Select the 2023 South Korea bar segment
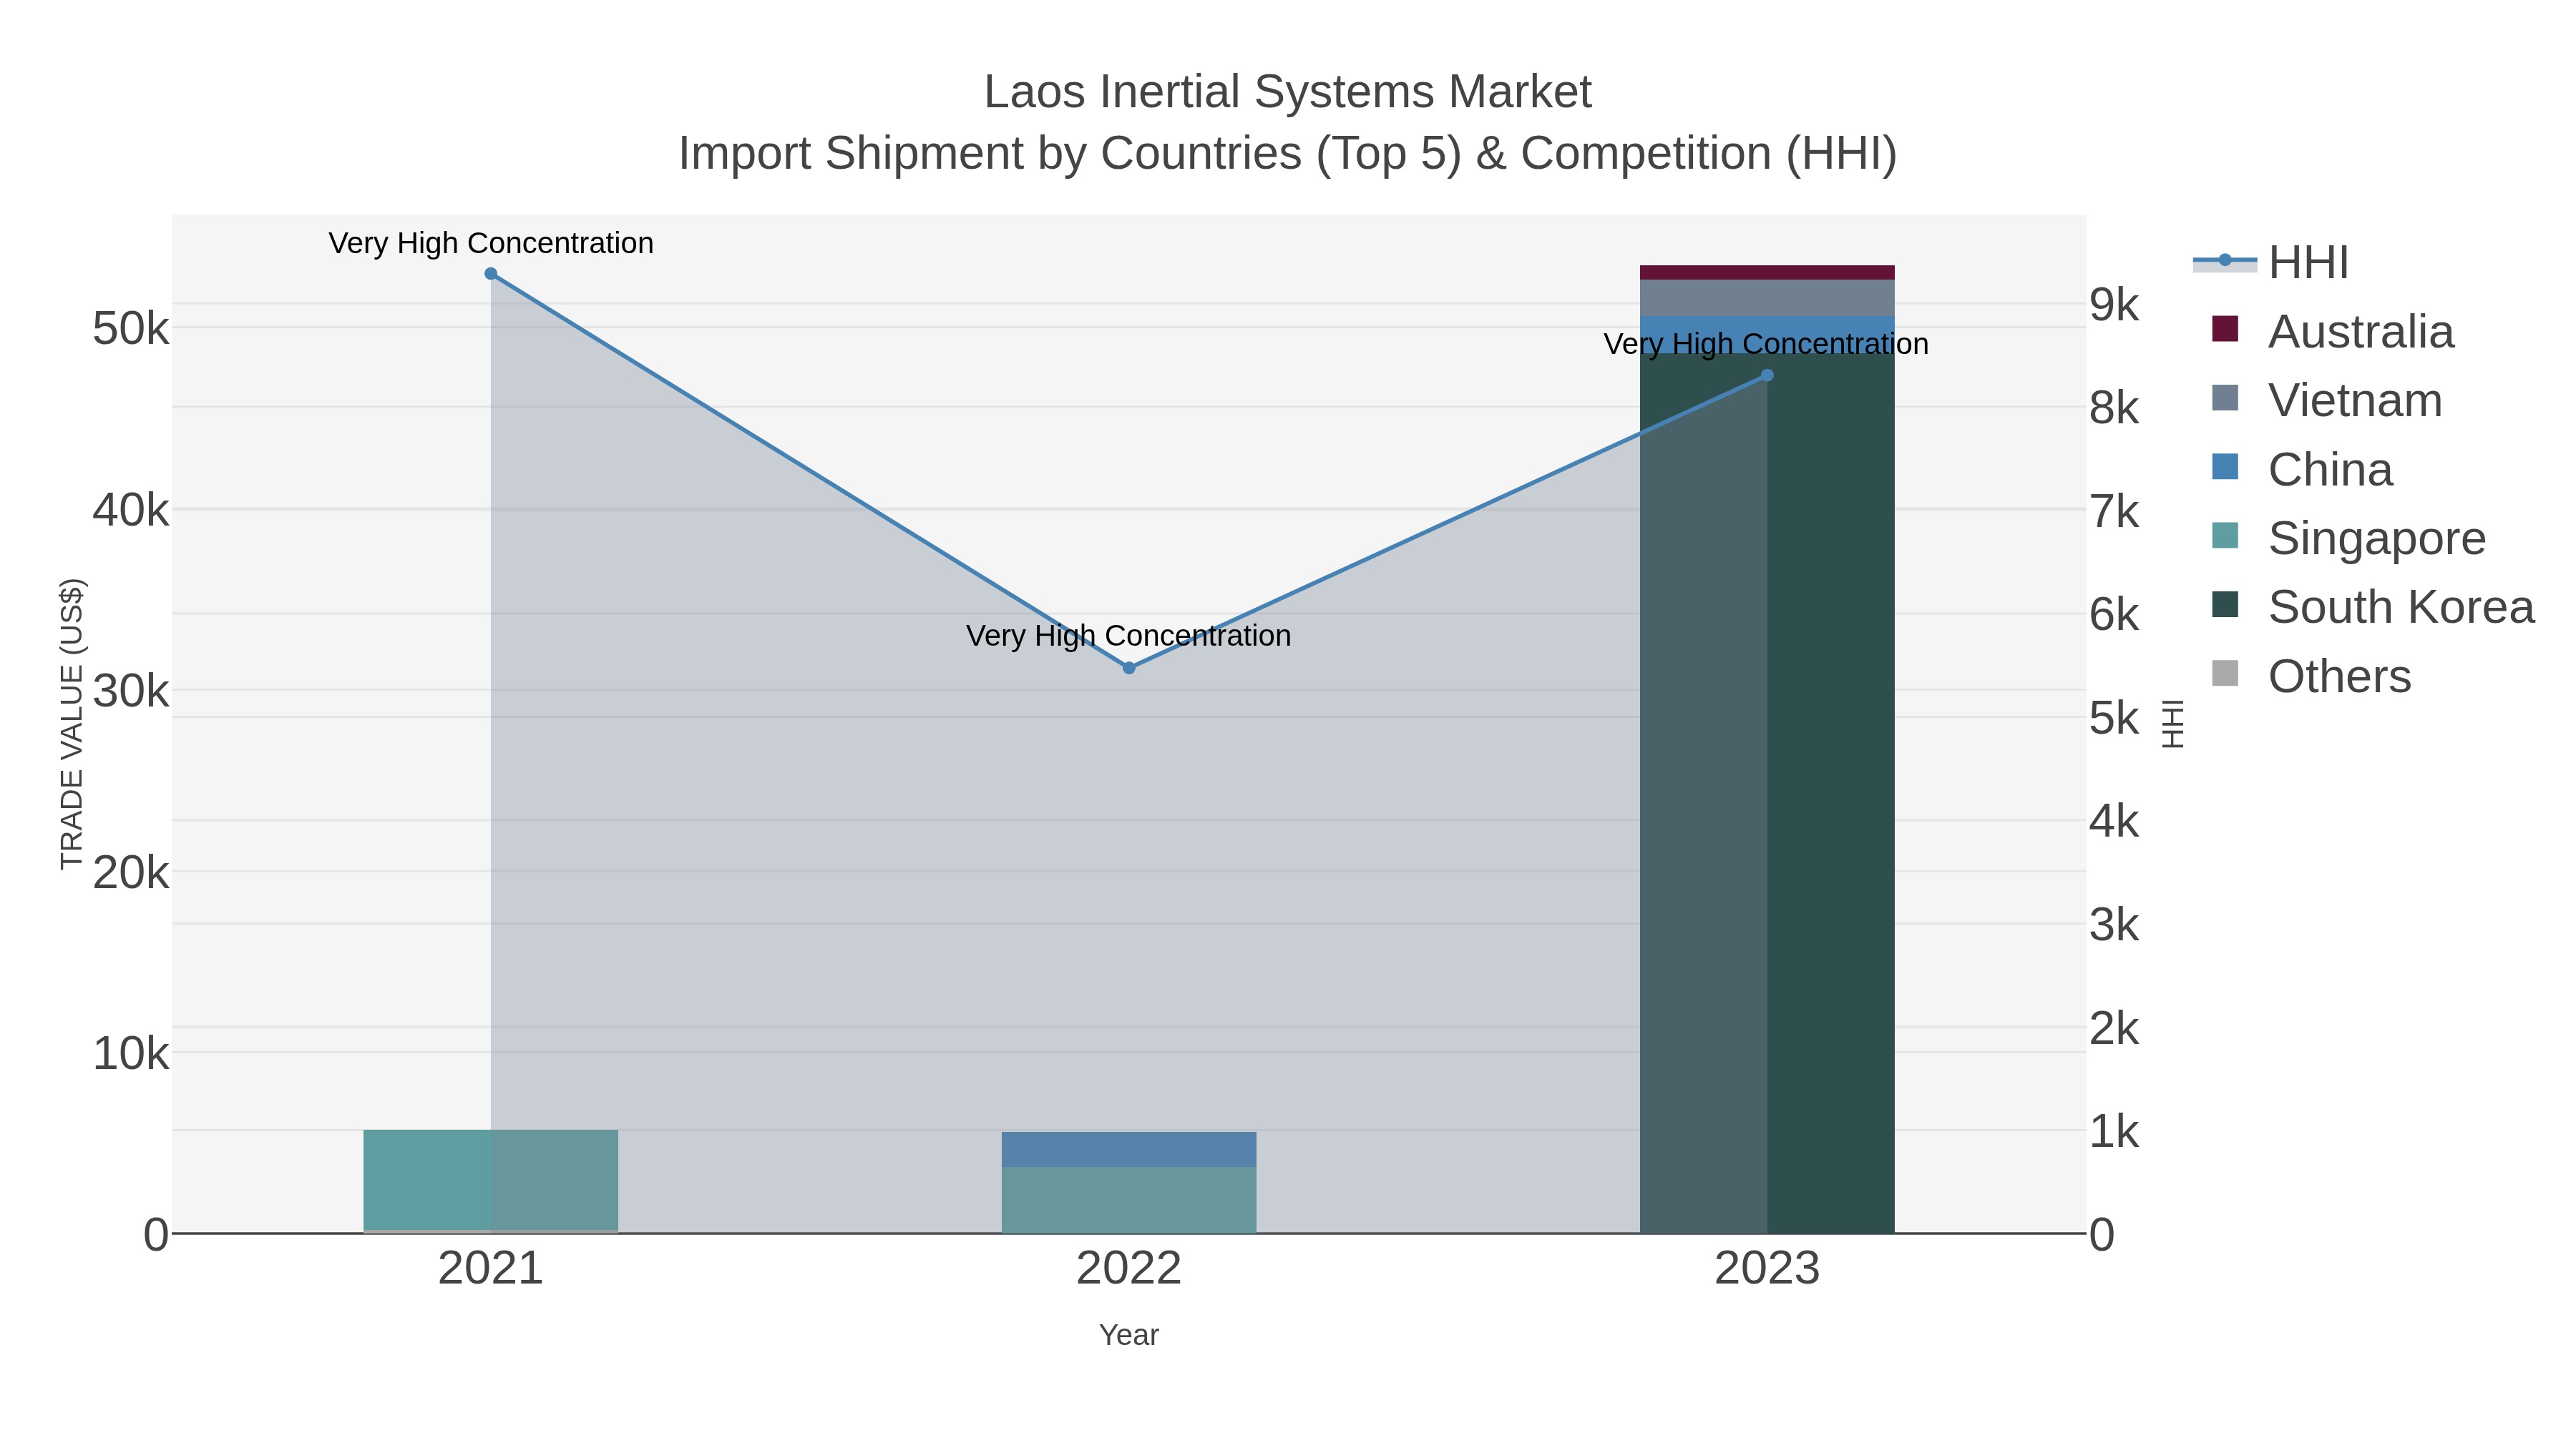The height and width of the screenshot is (1448, 2576). (1767, 794)
